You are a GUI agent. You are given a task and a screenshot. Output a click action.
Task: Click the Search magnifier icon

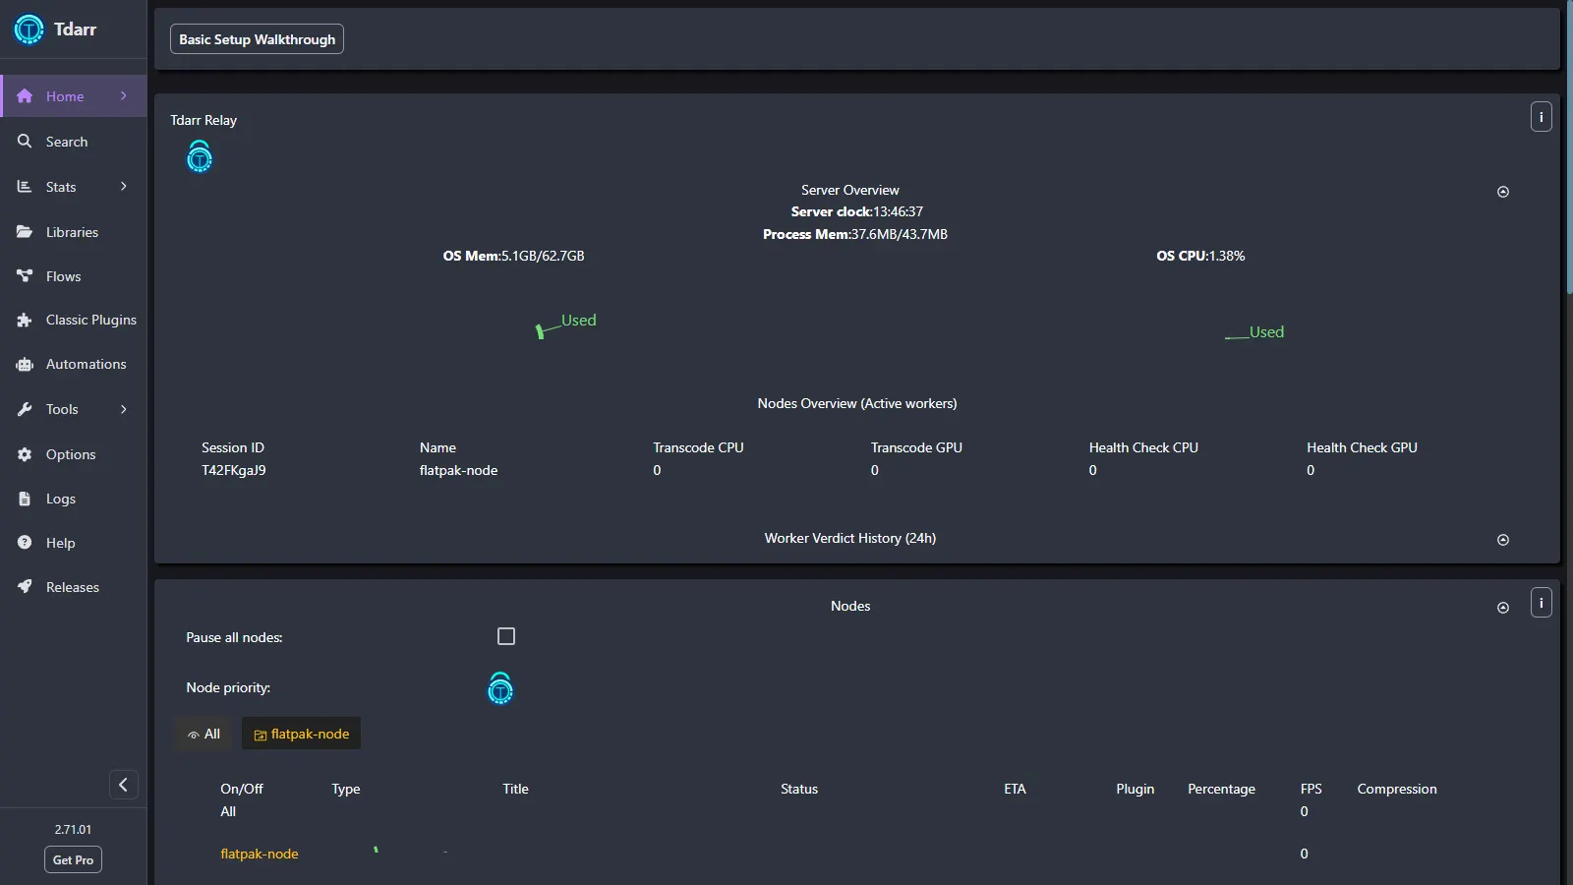[x=25, y=142]
